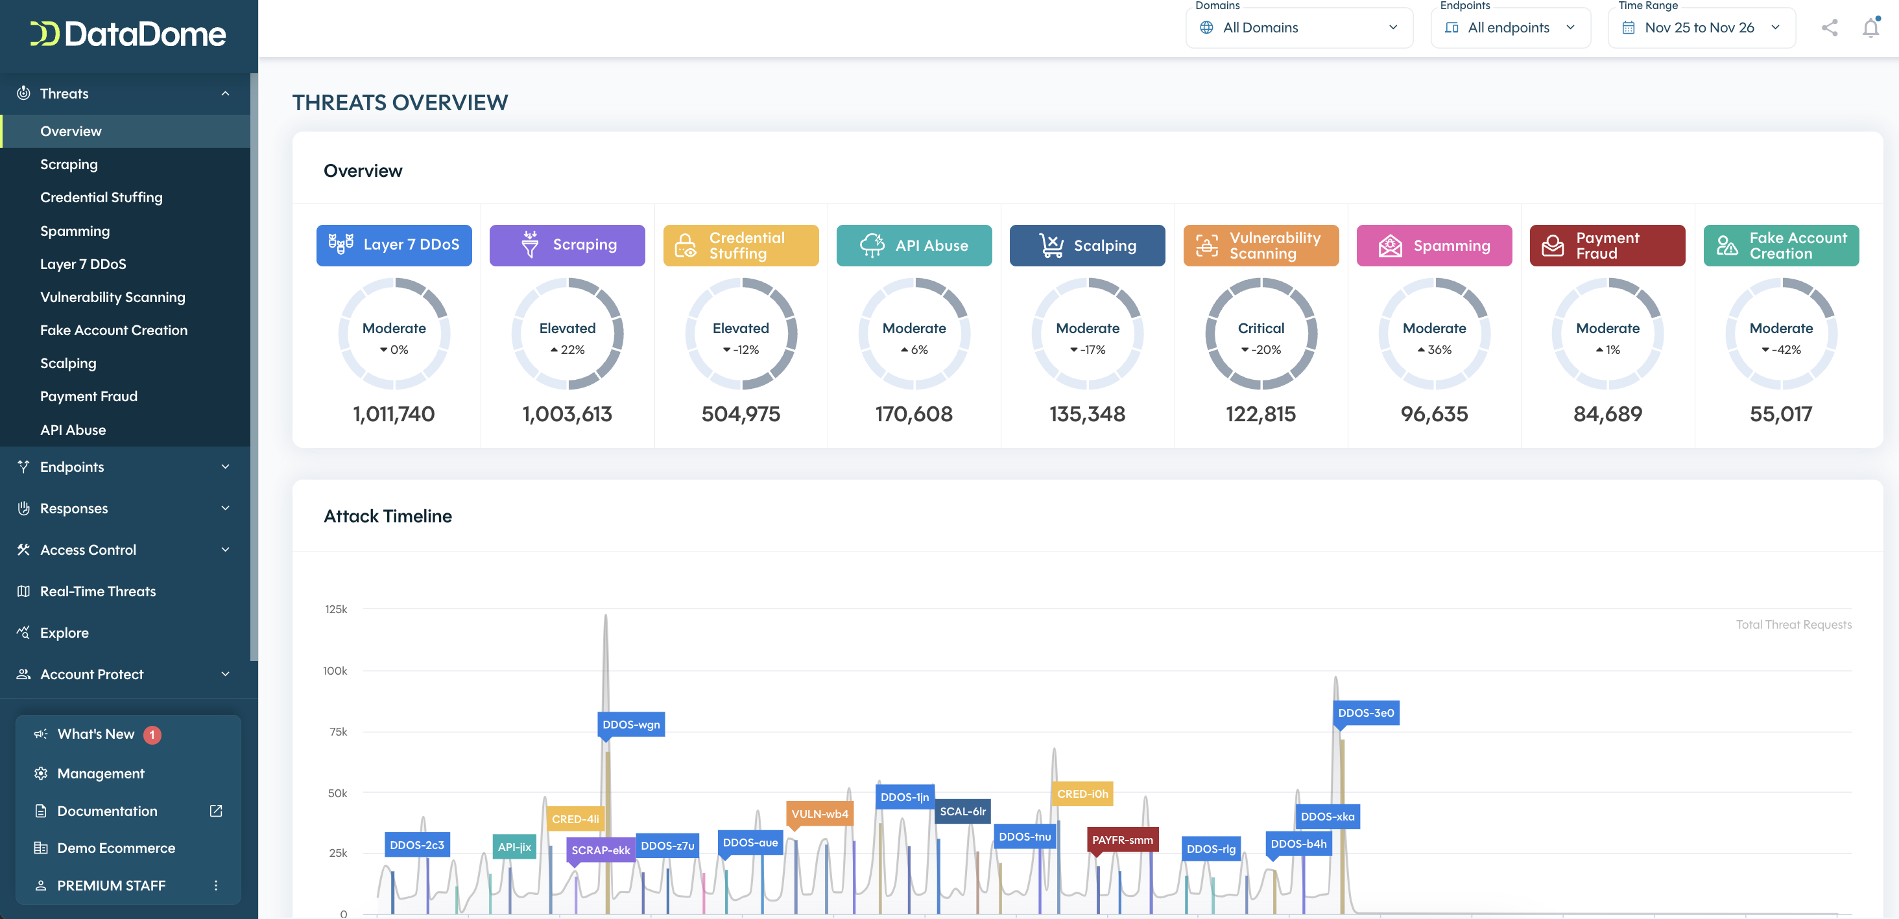Collapse the Threats navigation section
Screen dimensions: 1899x919
pos(226,93)
